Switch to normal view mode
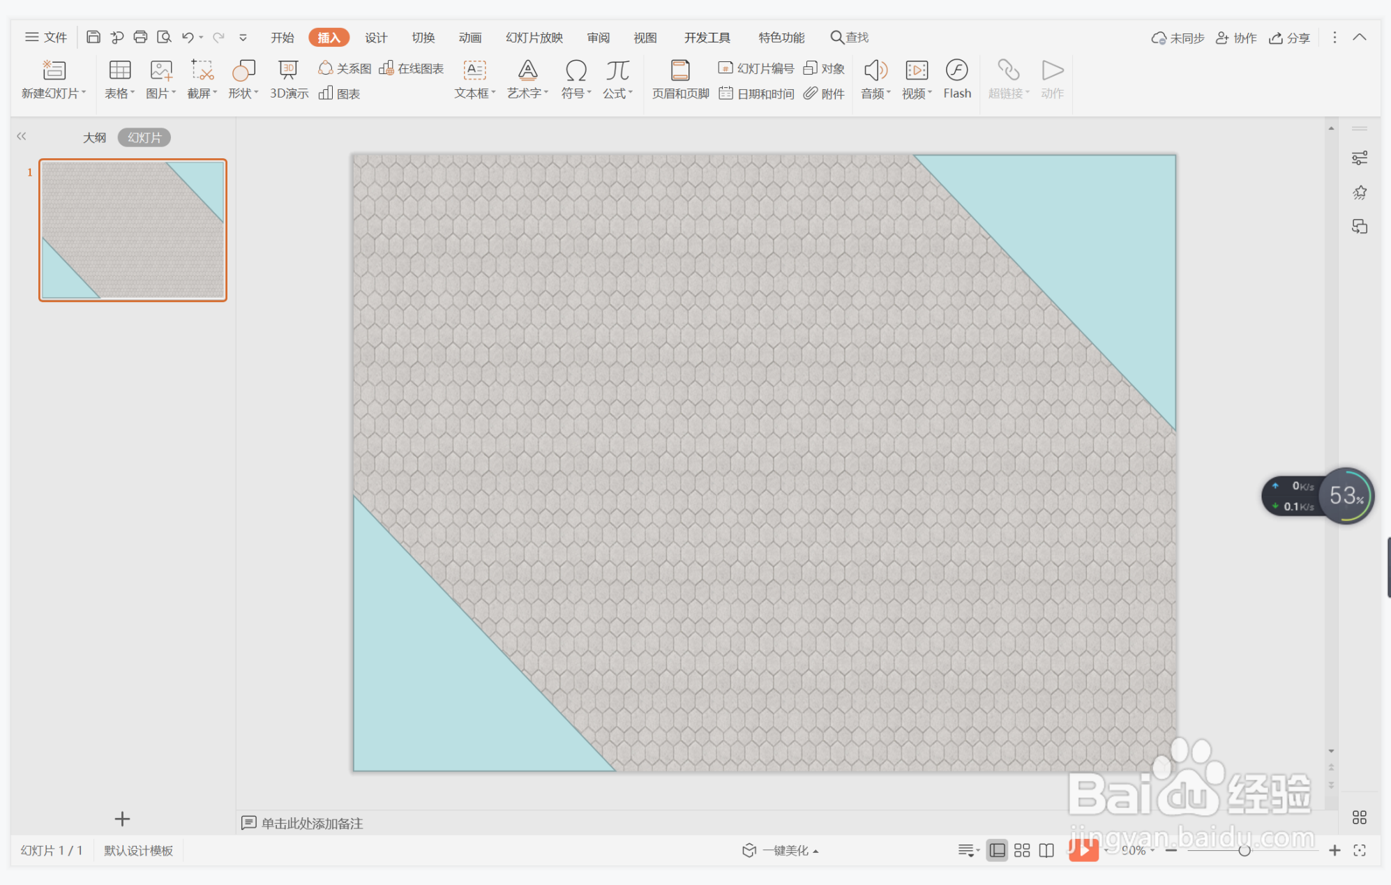The width and height of the screenshot is (1391, 885). [x=997, y=850]
